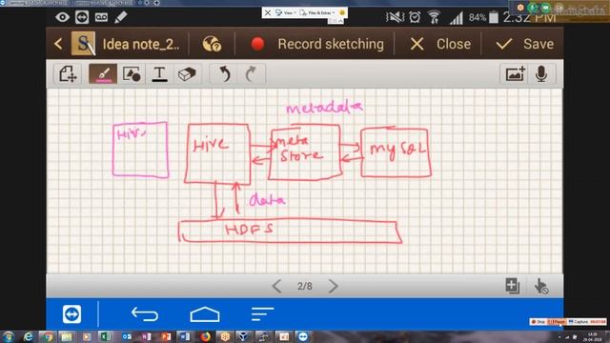Open the Files & Extras dropdown
The width and height of the screenshot is (610, 343).
317,12
